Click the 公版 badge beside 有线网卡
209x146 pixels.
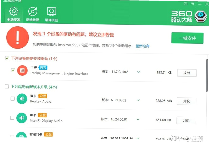[x=48, y=135]
